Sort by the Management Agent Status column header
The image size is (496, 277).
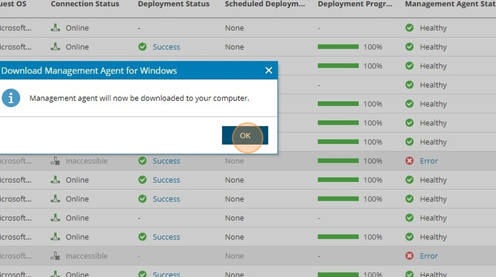450,4
